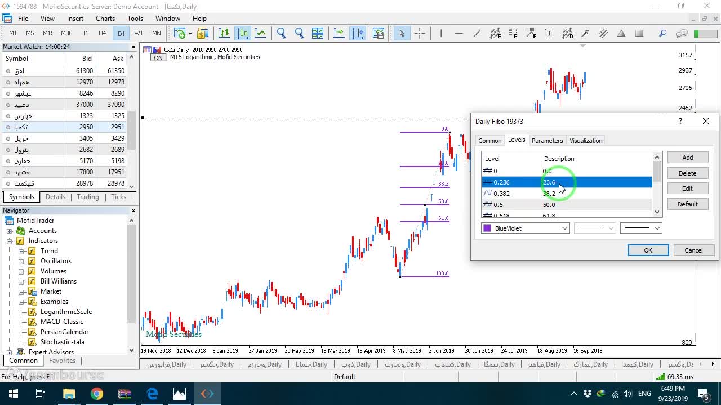Expand the Oscillators folder
This screenshot has height=405, width=721.
[21, 261]
